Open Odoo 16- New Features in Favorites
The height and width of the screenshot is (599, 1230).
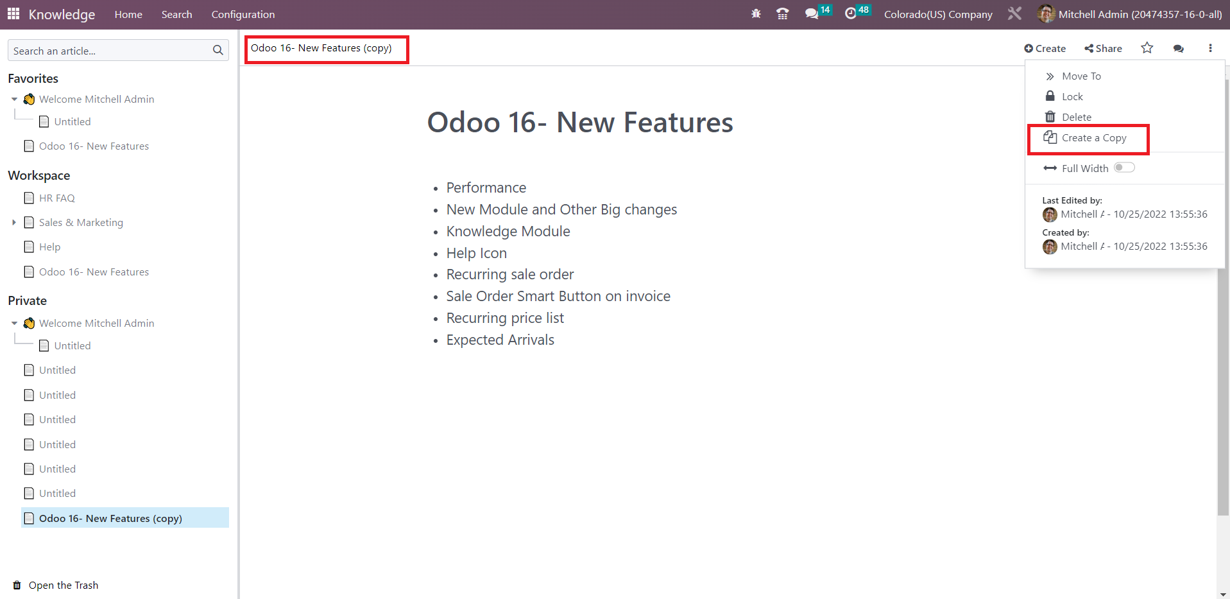94,146
